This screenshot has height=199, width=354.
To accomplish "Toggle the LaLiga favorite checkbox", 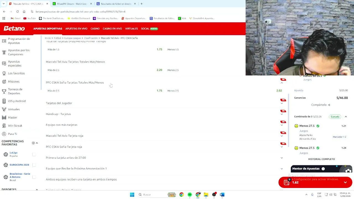I will [x=34, y=154].
